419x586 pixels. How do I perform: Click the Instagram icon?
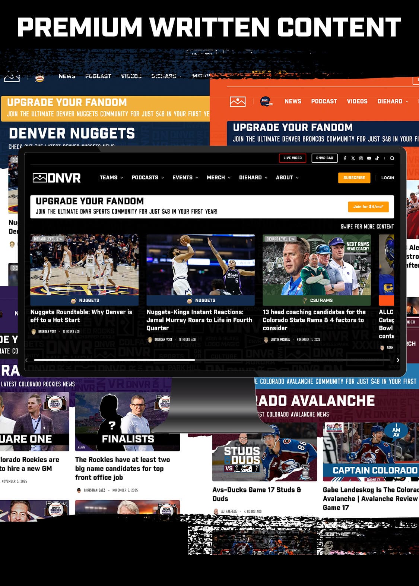tap(361, 158)
